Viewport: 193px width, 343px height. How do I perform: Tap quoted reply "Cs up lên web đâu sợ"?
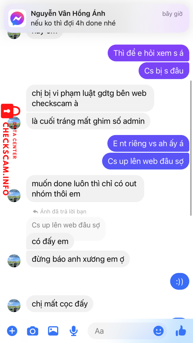[66, 225]
